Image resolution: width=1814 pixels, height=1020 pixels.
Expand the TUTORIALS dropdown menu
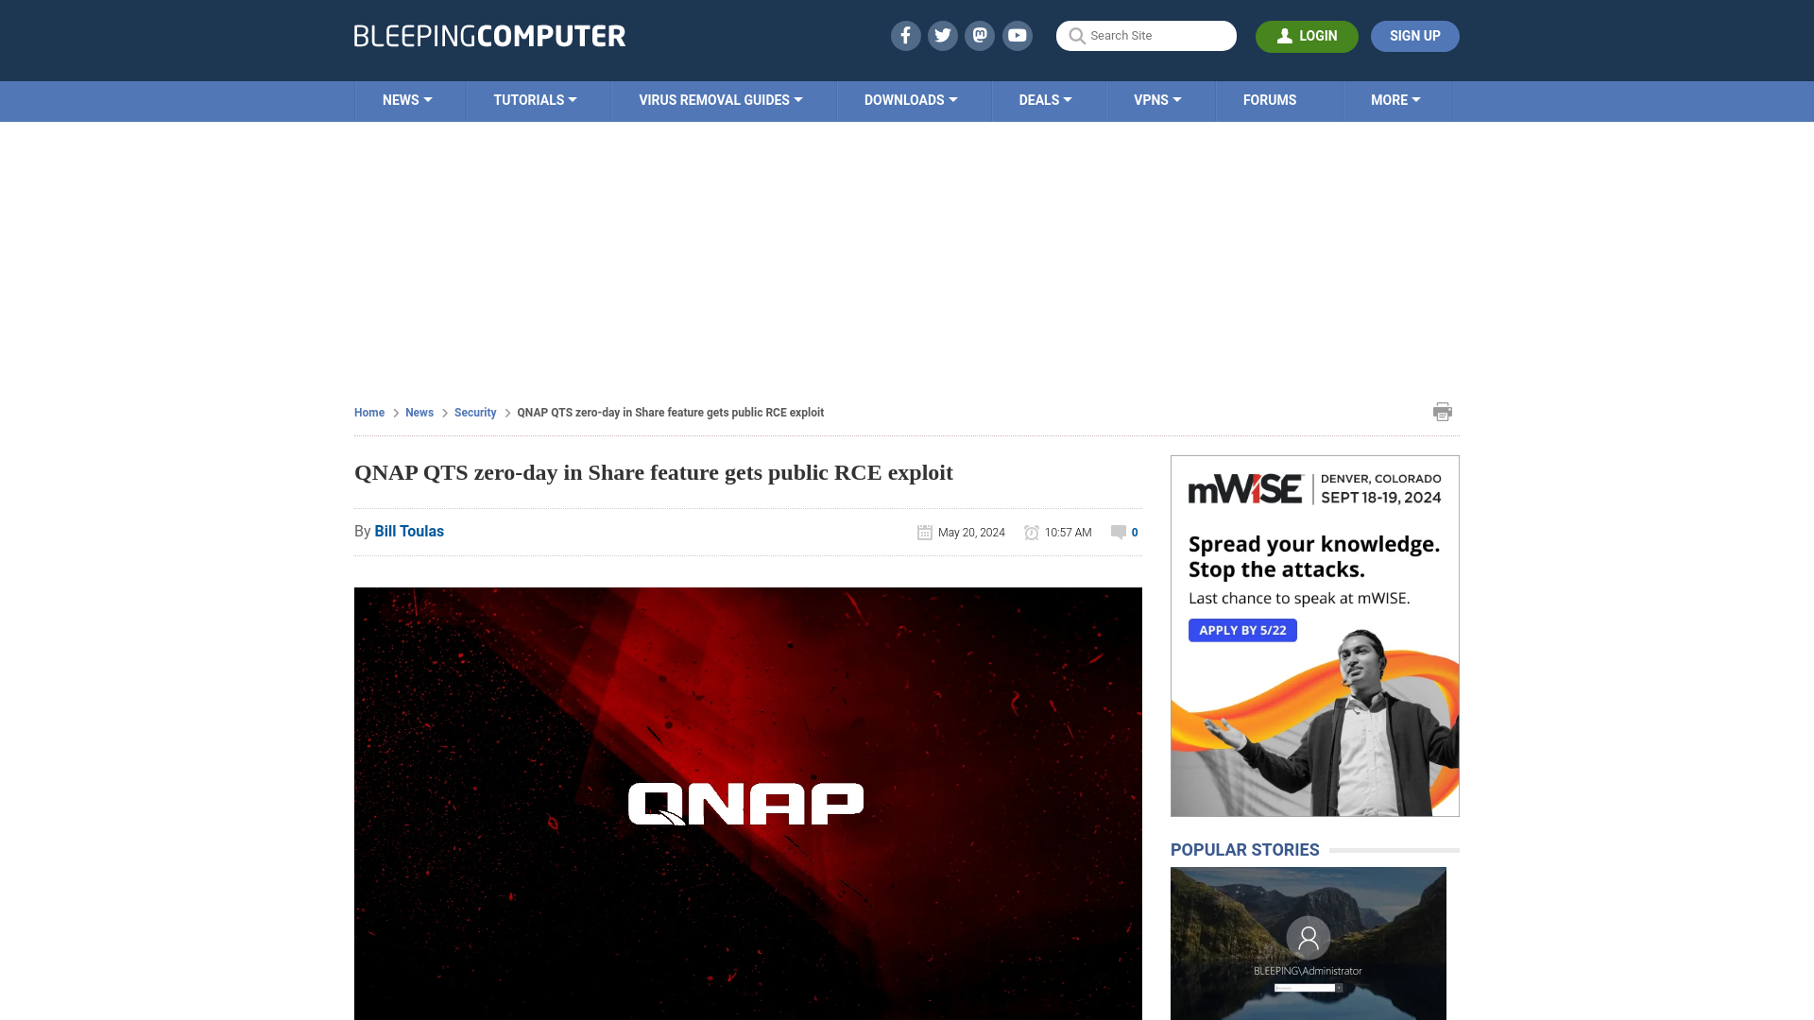click(x=535, y=99)
